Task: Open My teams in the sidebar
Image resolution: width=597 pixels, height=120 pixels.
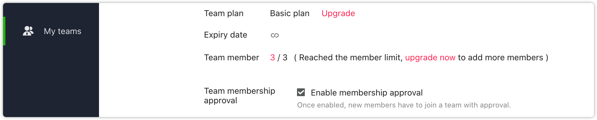Action: (51, 31)
